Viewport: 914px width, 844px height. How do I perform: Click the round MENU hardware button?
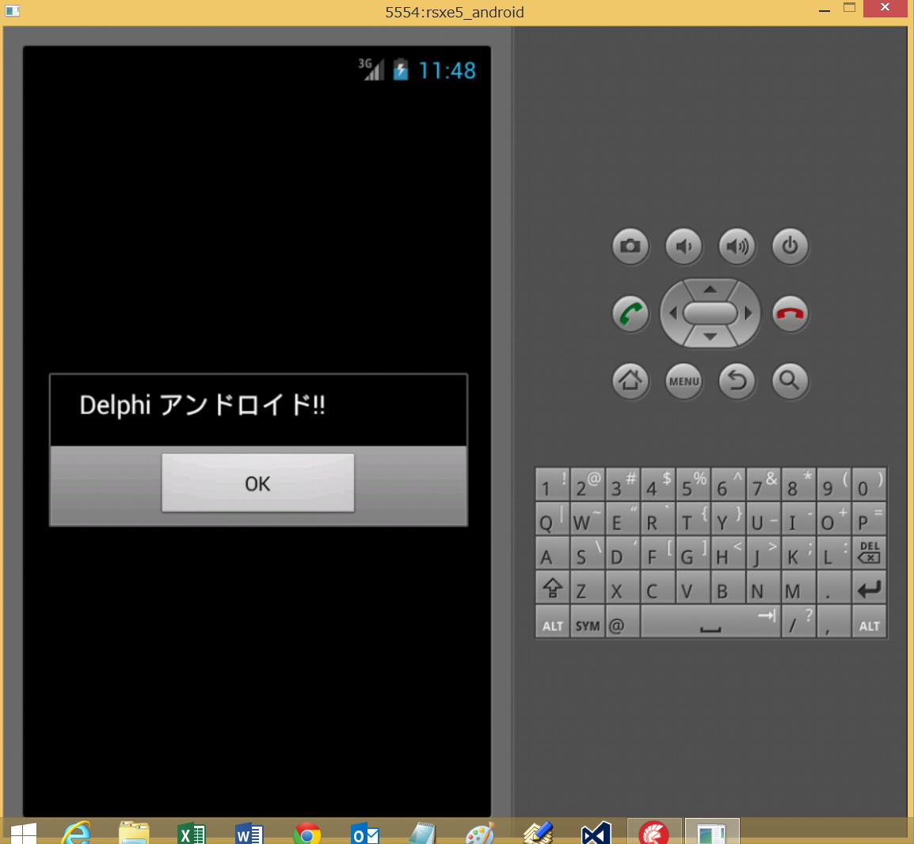(684, 381)
